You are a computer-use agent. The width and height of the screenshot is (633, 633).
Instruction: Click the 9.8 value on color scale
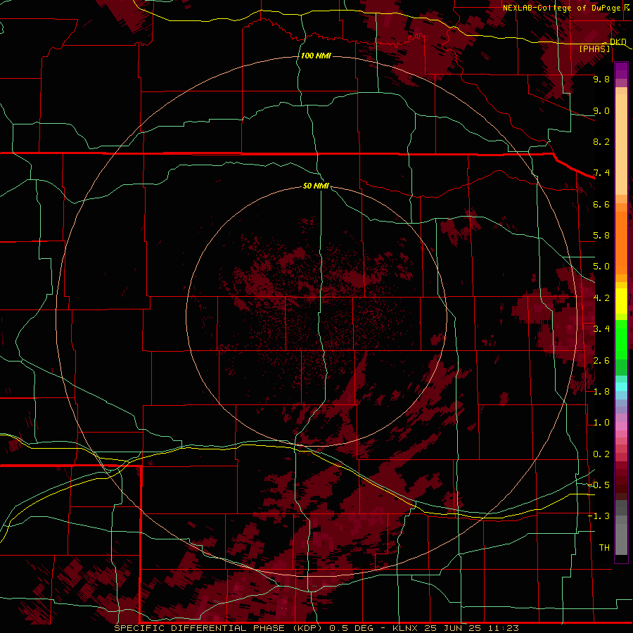pos(601,79)
